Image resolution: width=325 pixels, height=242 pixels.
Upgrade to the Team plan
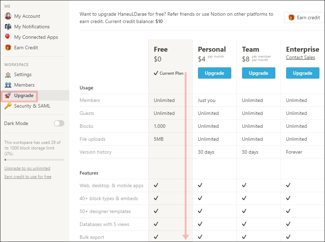click(x=259, y=73)
